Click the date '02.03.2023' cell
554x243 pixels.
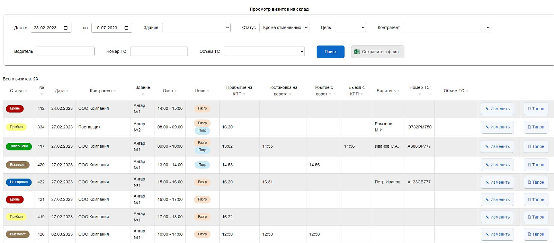(62, 234)
